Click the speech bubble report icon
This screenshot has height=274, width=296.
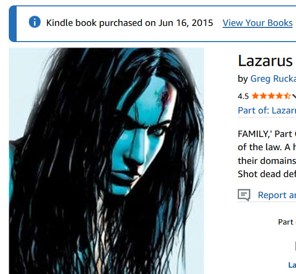tap(244, 195)
